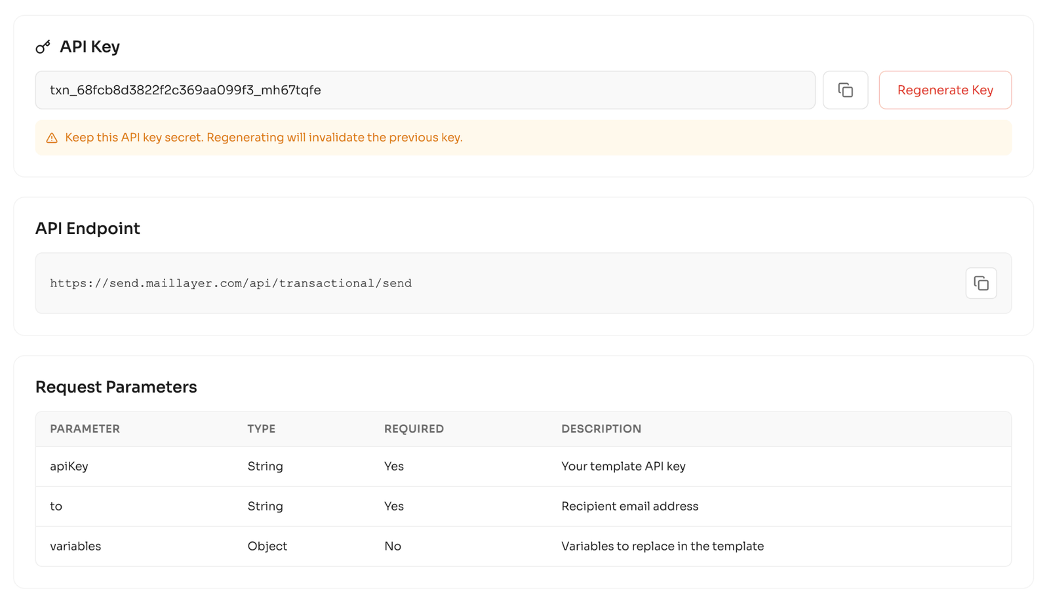Click the REQUIRED column header
Viewport: 1049px width, 599px height.
coord(414,429)
